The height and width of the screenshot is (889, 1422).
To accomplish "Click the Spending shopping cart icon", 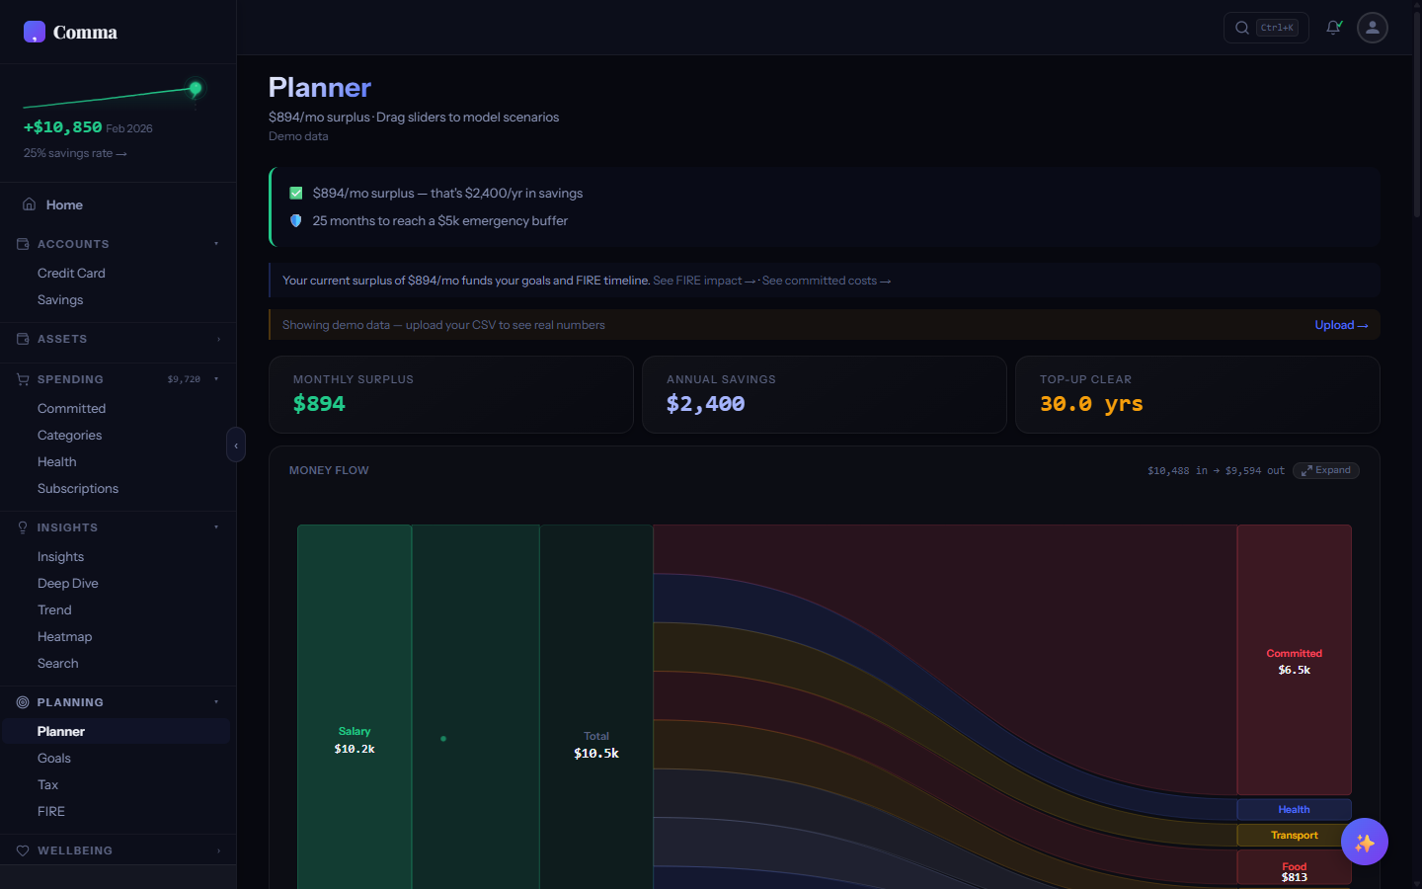I will tap(22, 379).
